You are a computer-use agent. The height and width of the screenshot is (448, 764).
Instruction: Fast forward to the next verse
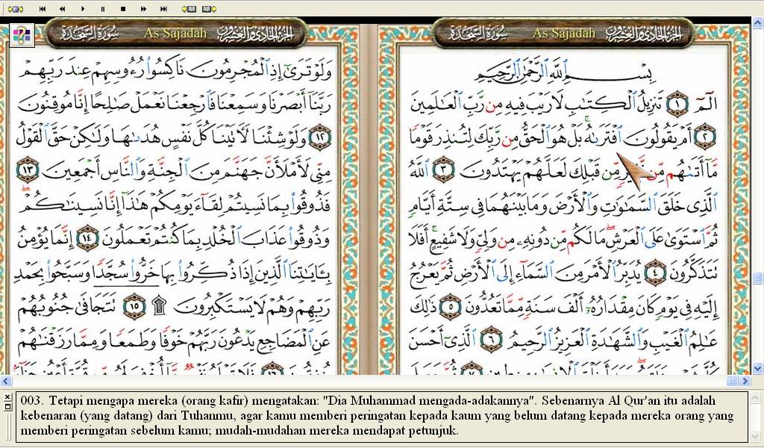143,9
